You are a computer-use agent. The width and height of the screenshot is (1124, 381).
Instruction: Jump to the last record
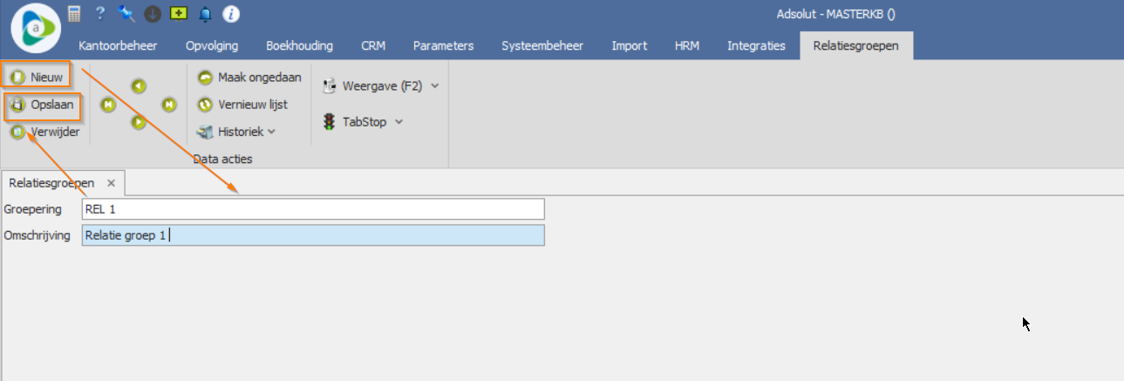tap(169, 105)
